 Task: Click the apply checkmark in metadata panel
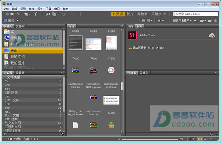(216, 134)
